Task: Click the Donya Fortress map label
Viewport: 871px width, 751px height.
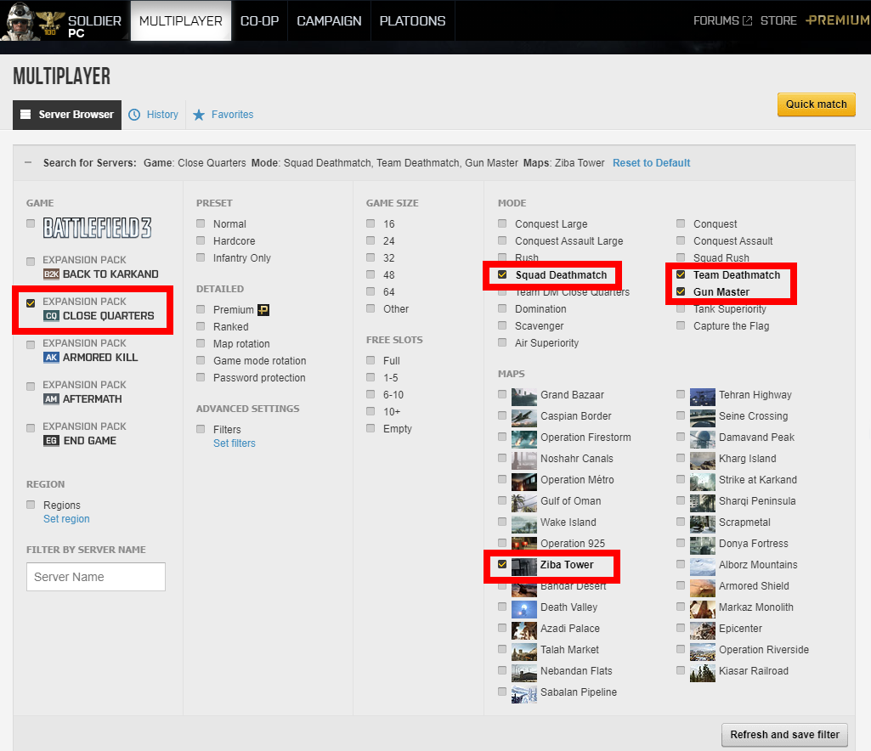Action: coord(753,543)
